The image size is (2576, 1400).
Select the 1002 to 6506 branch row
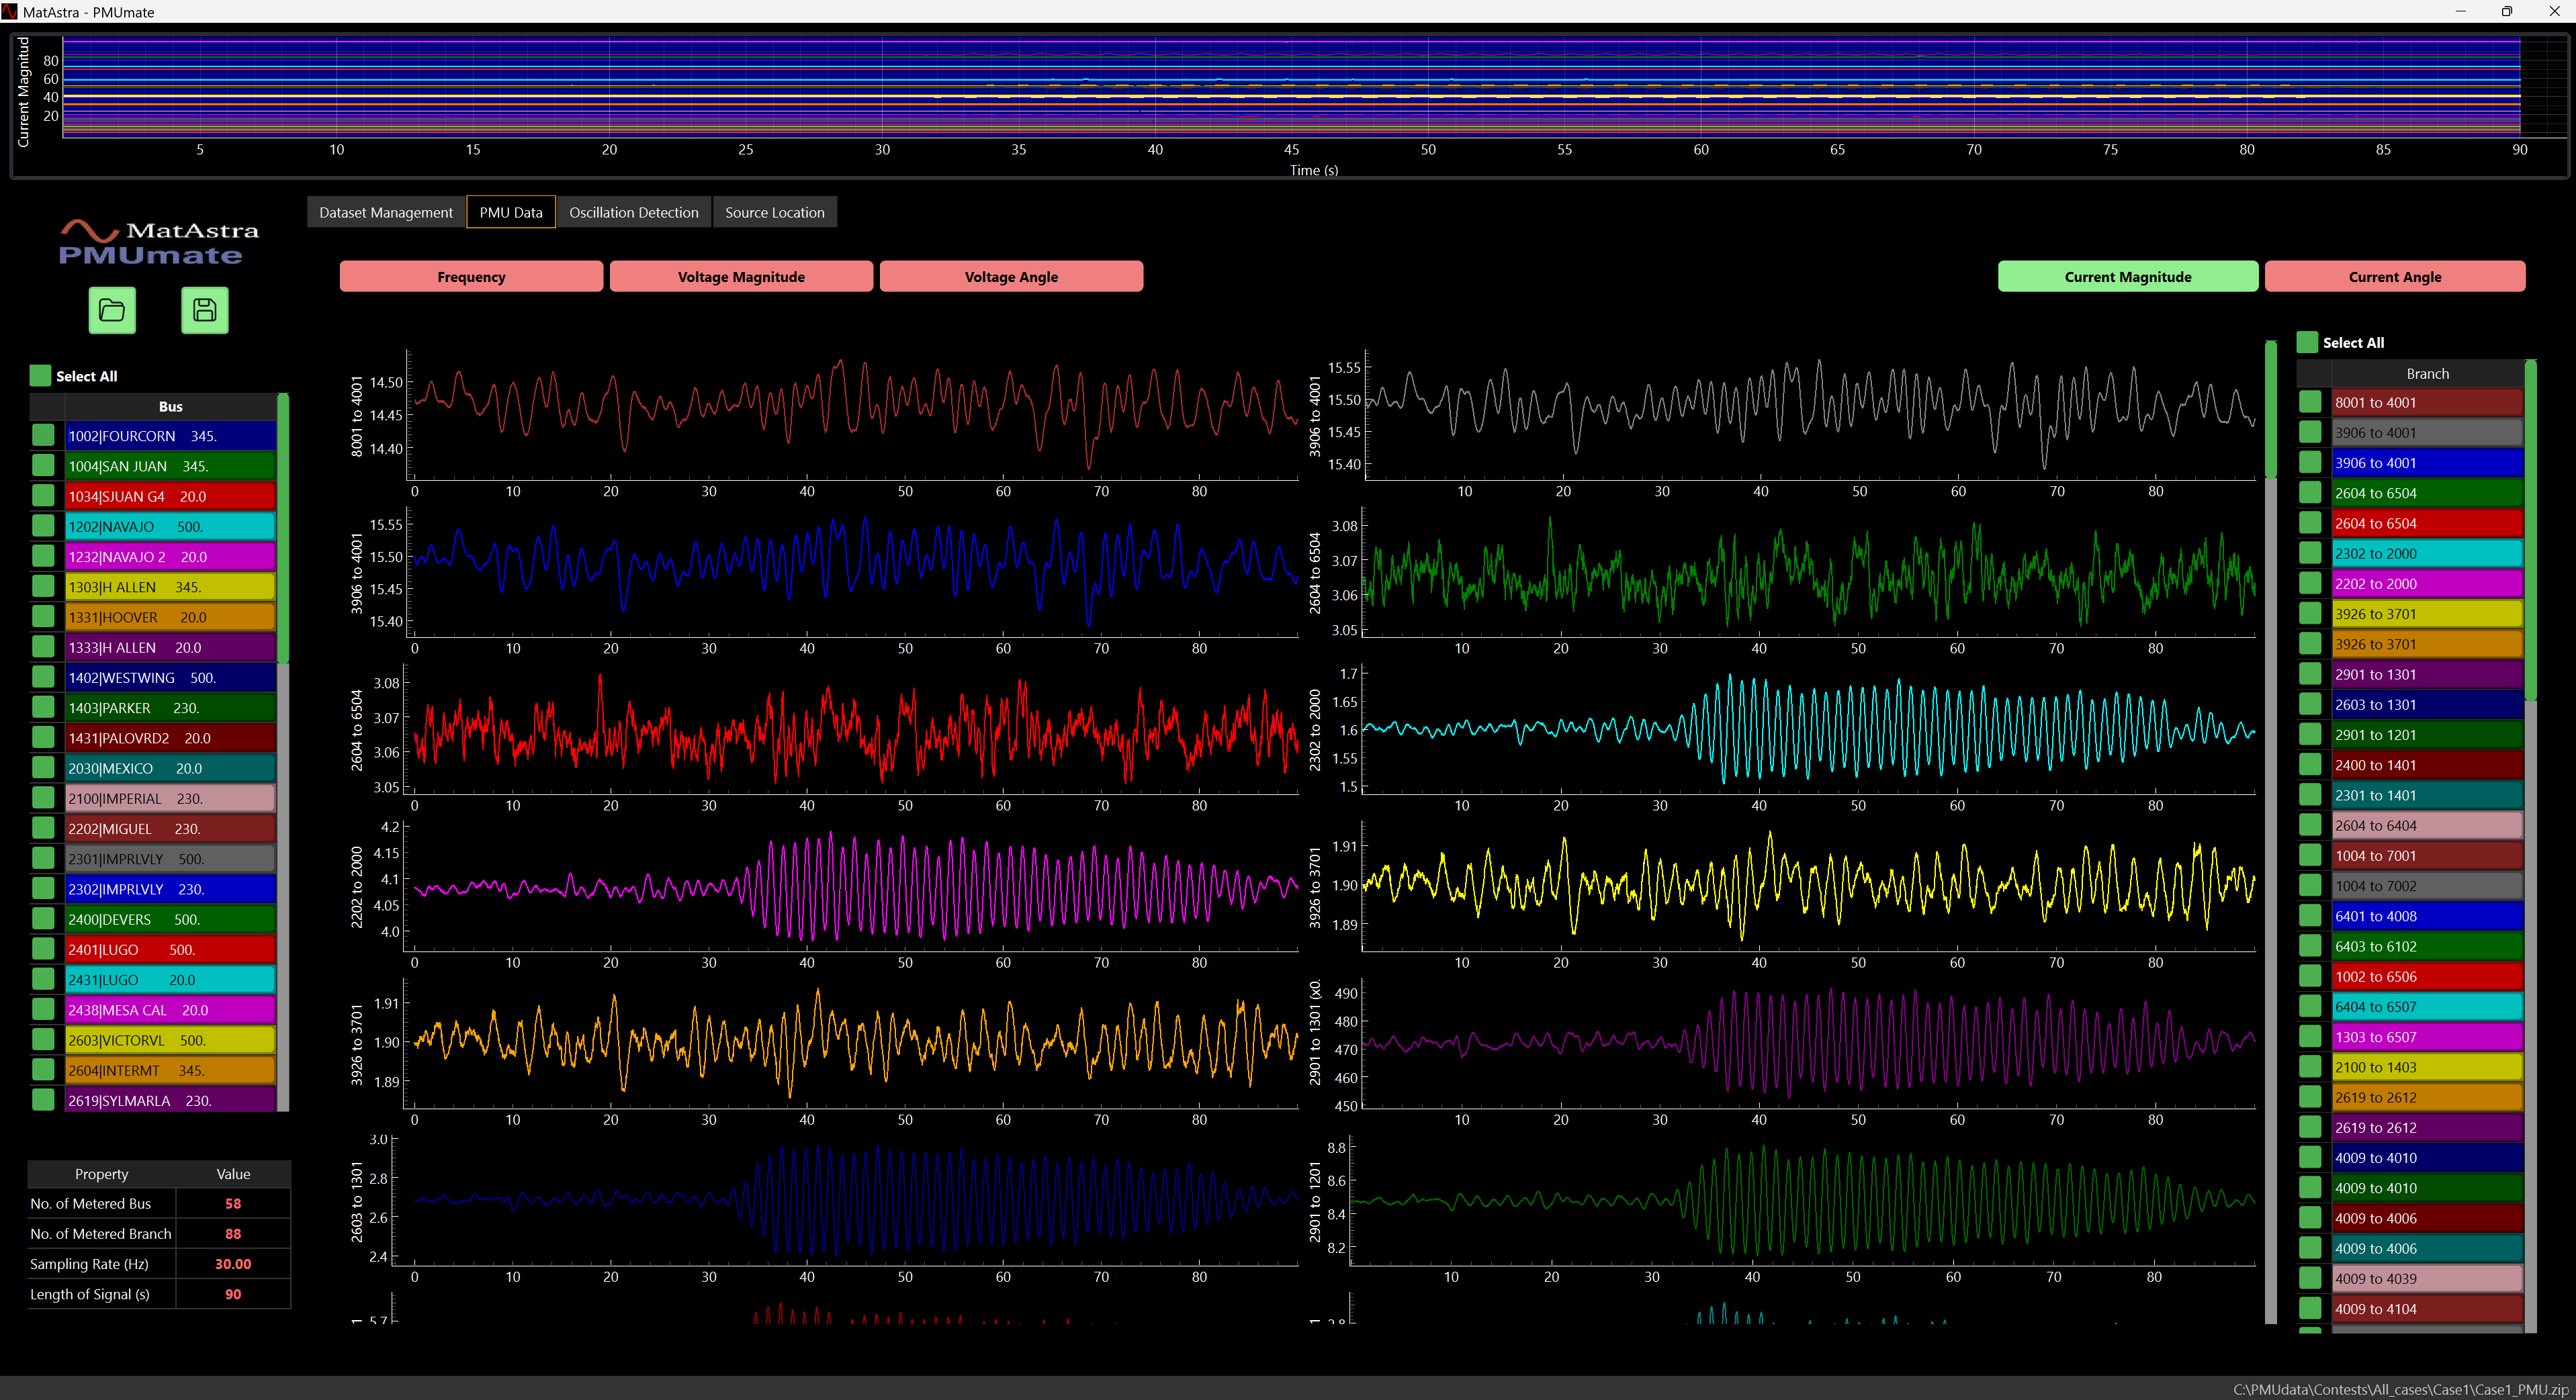2427,976
